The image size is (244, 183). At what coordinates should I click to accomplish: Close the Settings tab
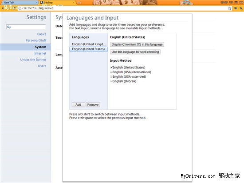pos(74,3)
